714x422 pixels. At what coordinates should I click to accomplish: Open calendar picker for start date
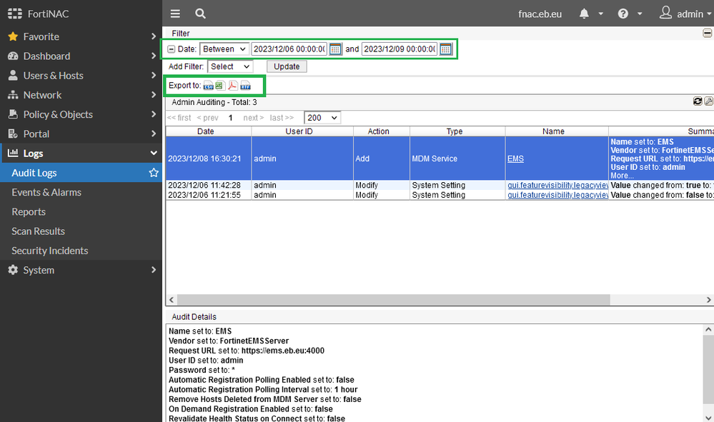[335, 49]
